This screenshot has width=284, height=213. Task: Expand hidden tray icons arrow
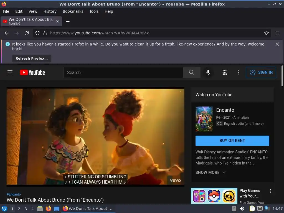point(234,209)
